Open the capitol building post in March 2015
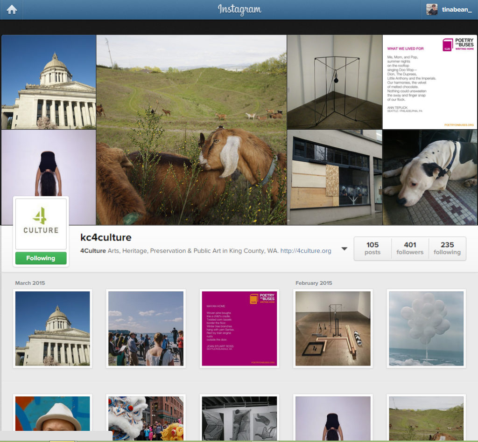Viewport: 478px width, 442px height. (52, 328)
